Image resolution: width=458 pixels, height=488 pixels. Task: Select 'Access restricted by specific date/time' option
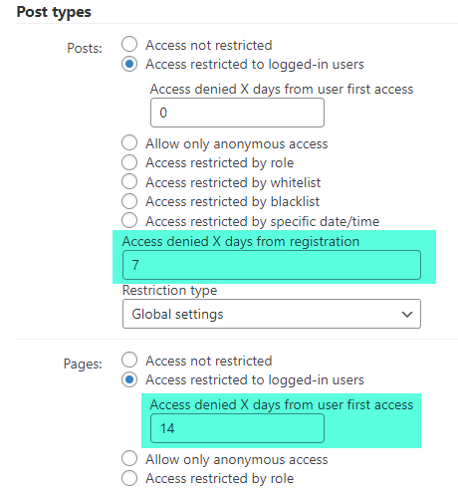click(x=129, y=220)
